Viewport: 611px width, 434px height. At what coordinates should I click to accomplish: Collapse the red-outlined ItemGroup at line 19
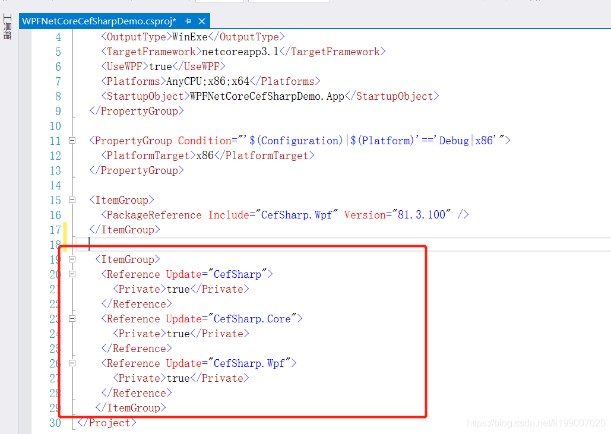coord(72,259)
